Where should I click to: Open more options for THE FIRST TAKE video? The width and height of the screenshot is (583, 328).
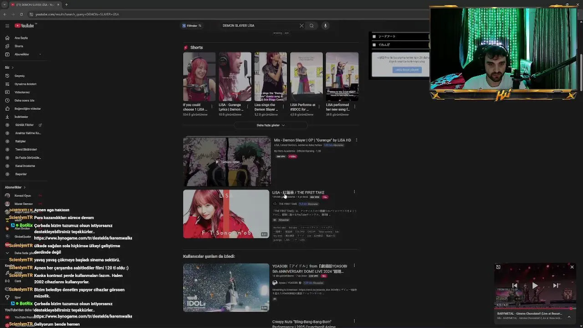[354, 192]
